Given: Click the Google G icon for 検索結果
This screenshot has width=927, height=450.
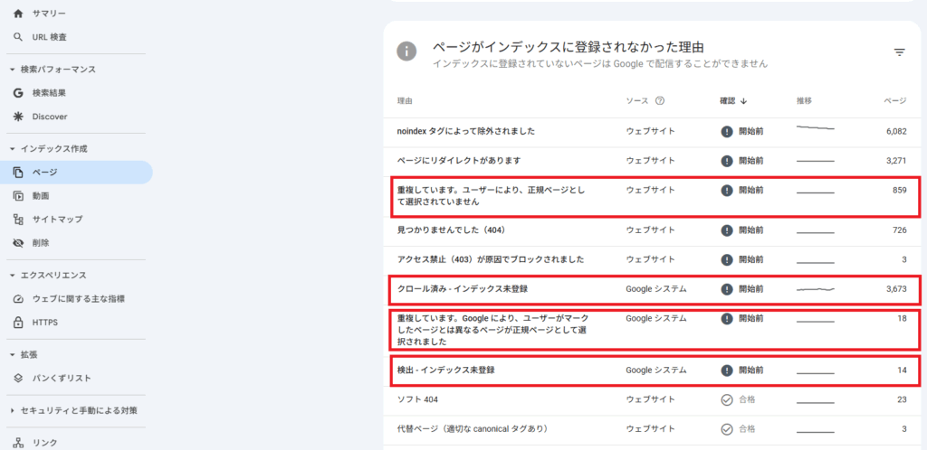Looking at the screenshot, I should (x=18, y=92).
